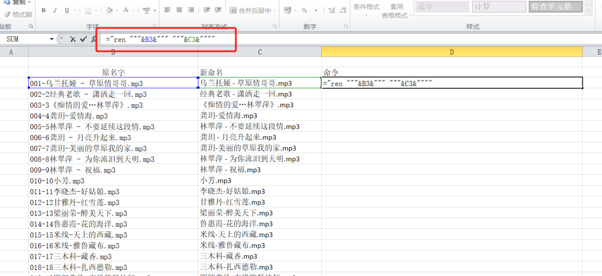The image size is (602, 276).
Task: Click the accounting number format icon
Action: pos(287,10)
